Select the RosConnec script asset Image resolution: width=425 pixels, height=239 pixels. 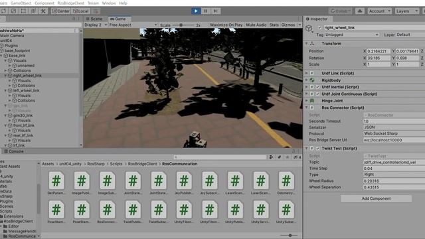108,212
